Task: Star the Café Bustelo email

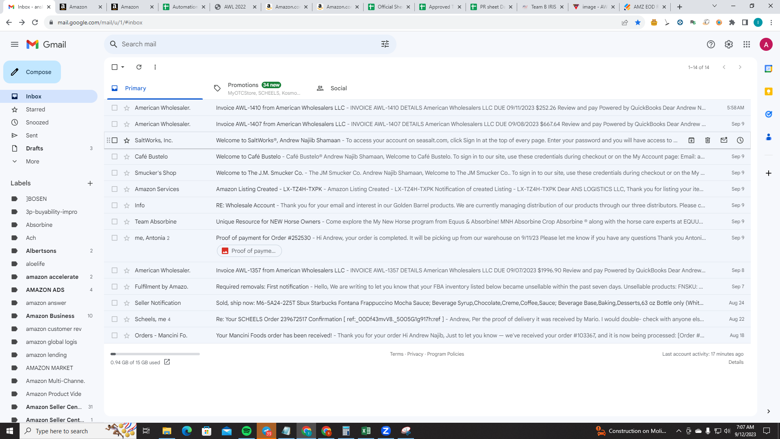Action: click(x=127, y=156)
